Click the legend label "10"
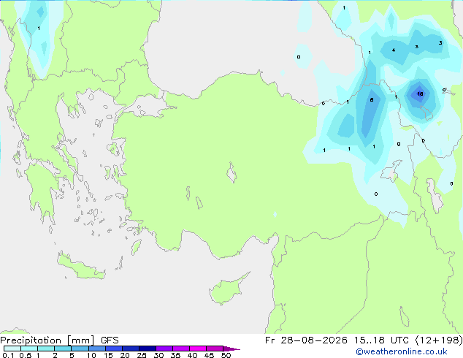The image size is (463, 358). tap(91, 355)
